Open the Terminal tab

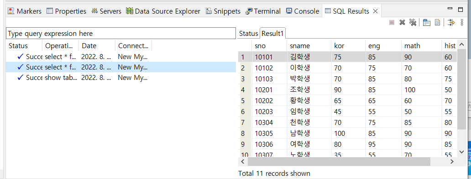(x=263, y=11)
